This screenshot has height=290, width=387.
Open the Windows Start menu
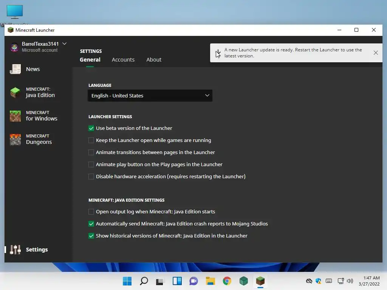pyautogui.click(x=127, y=281)
